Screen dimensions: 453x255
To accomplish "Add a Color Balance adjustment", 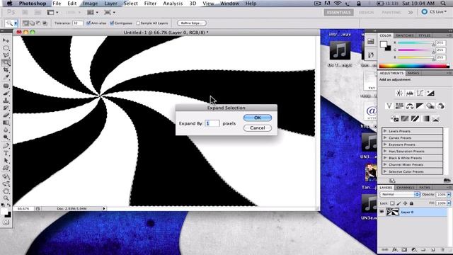I will [x=410, y=106].
